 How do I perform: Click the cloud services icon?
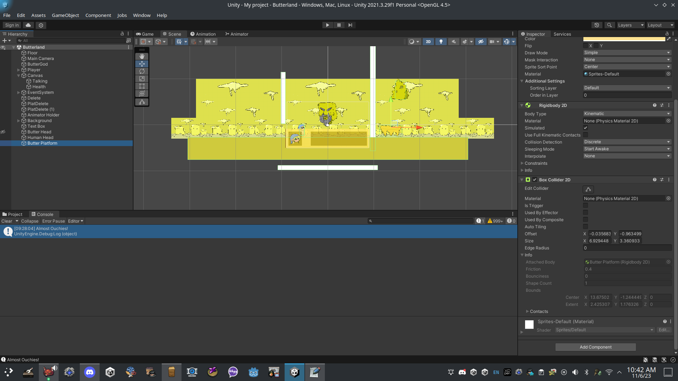[28, 25]
